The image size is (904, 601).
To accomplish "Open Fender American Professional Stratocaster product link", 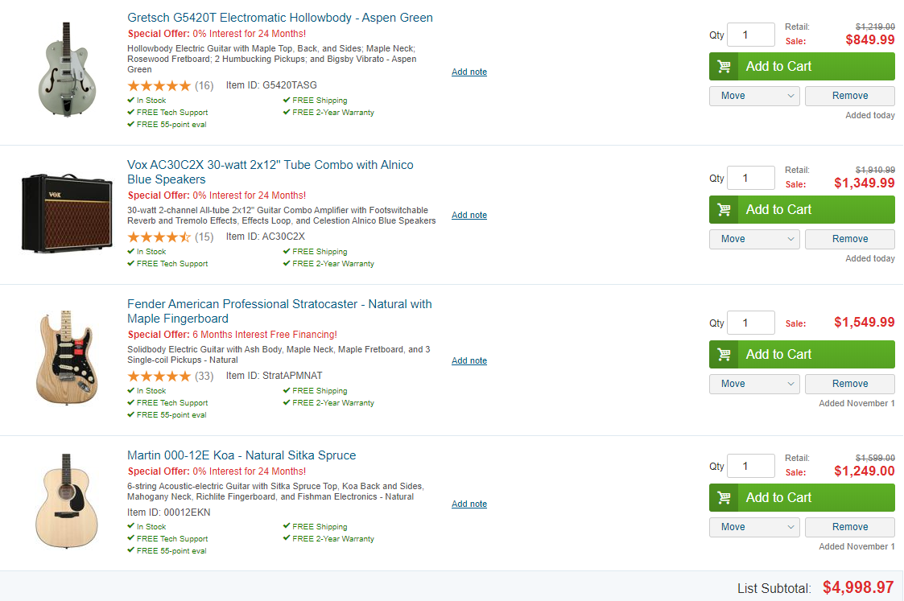I will tap(279, 311).
